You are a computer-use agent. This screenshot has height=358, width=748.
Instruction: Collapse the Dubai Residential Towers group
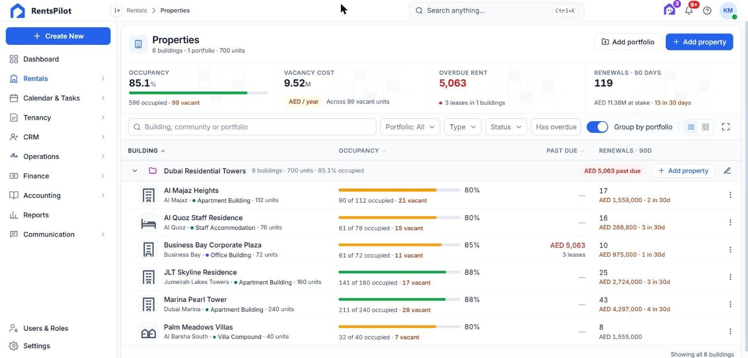coord(135,171)
